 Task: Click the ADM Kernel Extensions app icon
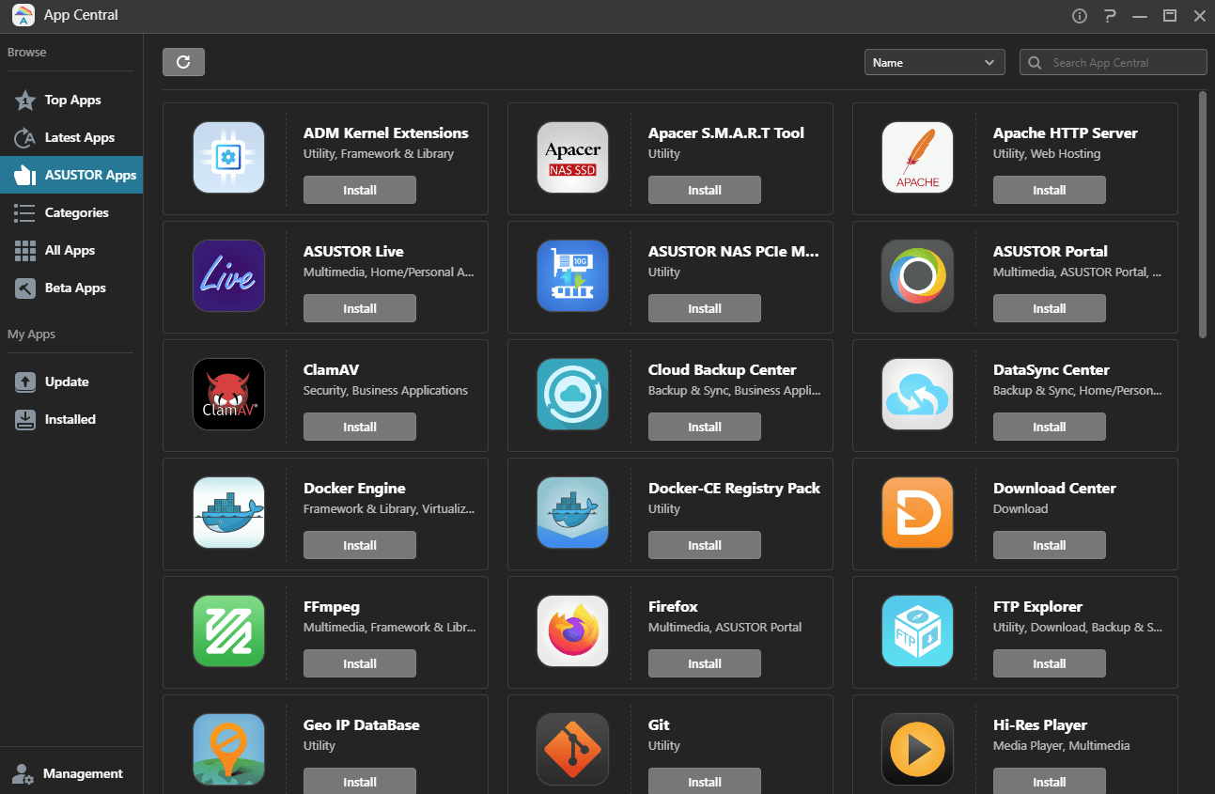(228, 158)
